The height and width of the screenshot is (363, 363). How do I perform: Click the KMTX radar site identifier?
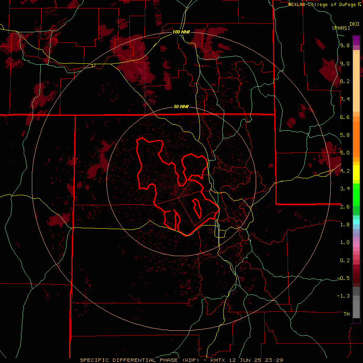pos(219,360)
